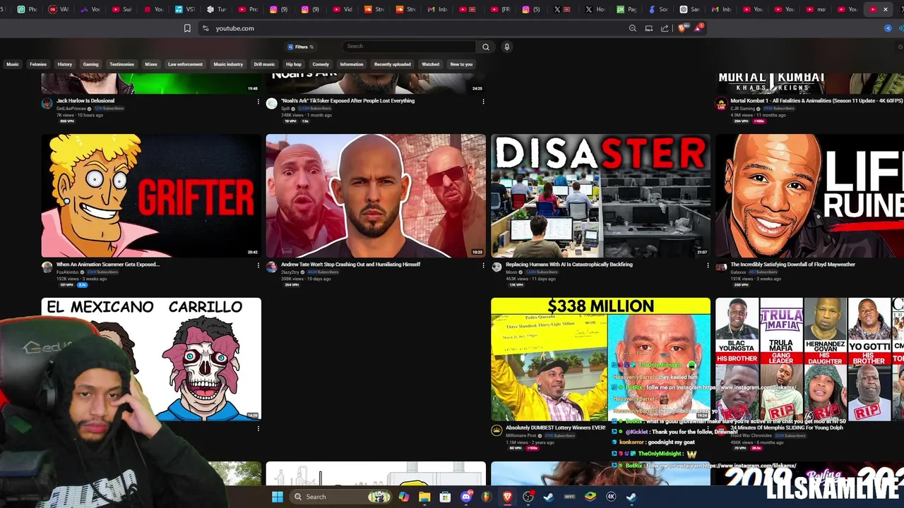Image resolution: width=904 pixels, height=508 pixels.
Task: Open the Andrew Tate video thumbnail
Action: [x=376, y=195]
